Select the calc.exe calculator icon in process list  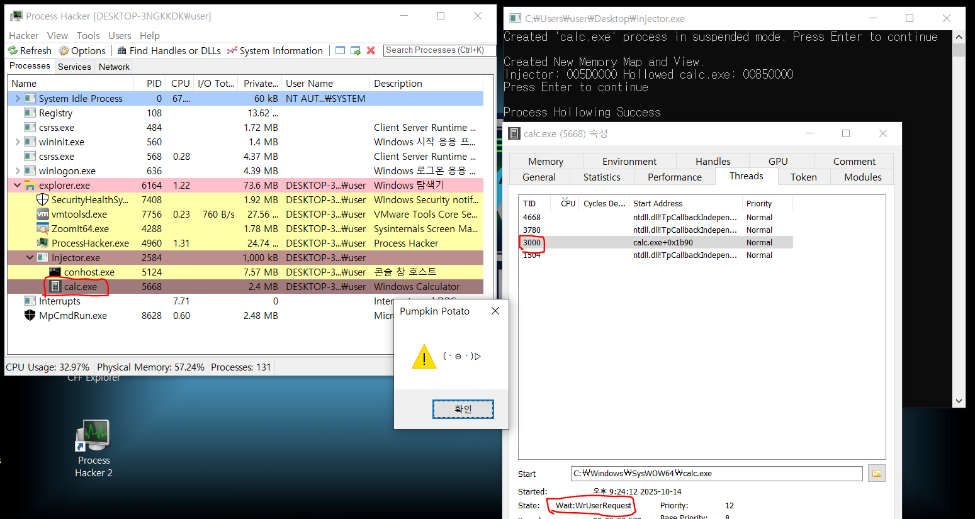[55, 286]
